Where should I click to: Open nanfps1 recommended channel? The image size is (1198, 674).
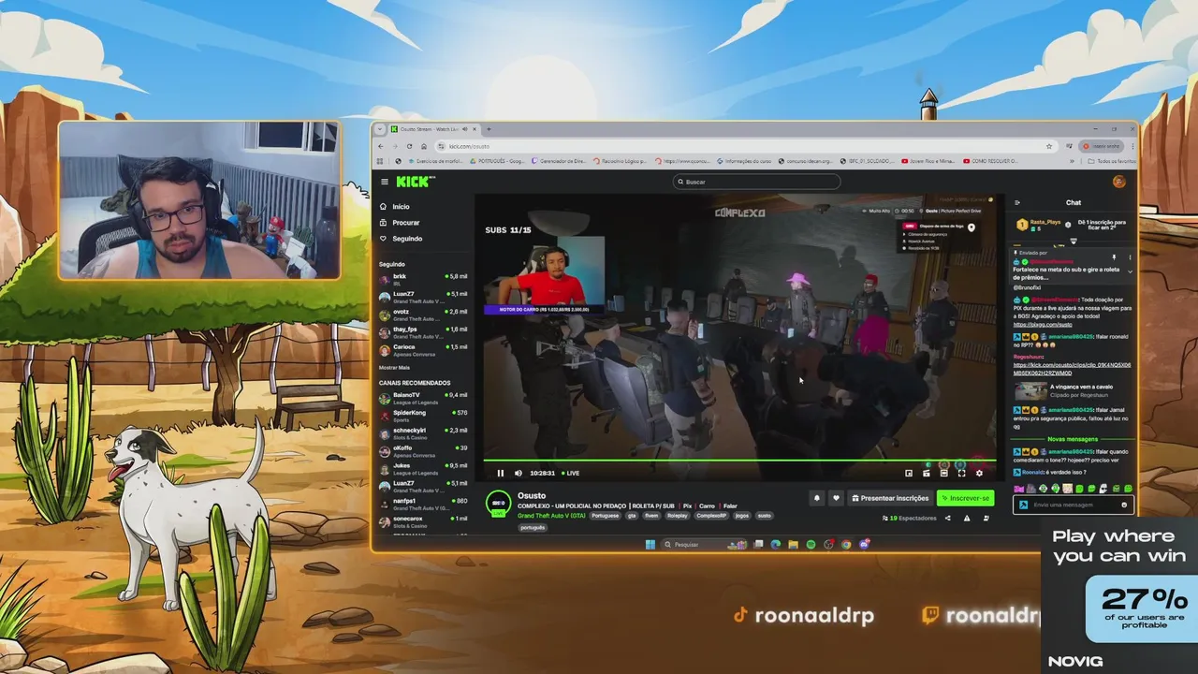click(x=423, y=503)
